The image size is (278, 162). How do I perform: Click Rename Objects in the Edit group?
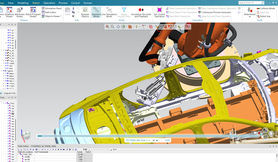[85, 12]
